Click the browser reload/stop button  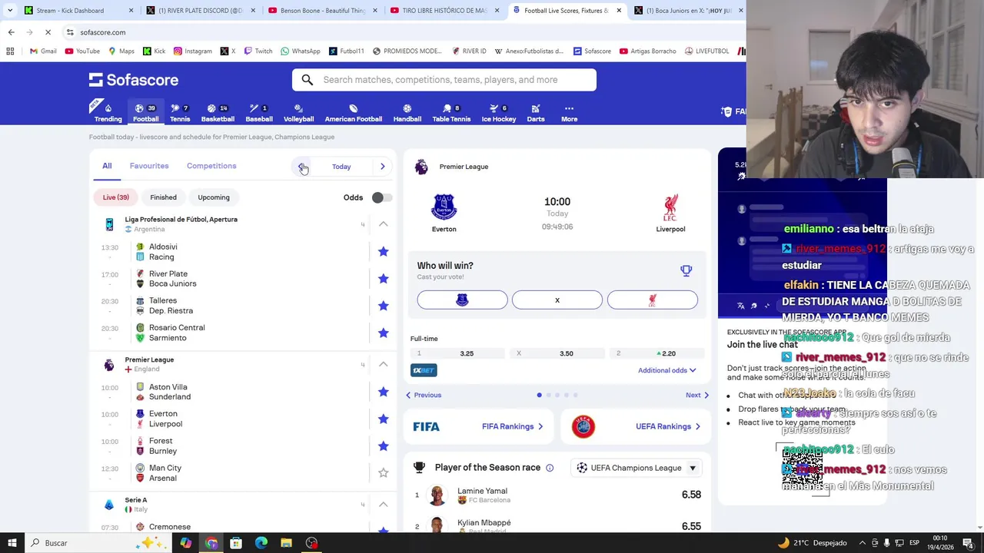[48, 32]
